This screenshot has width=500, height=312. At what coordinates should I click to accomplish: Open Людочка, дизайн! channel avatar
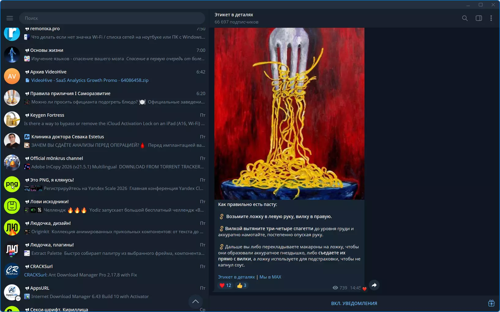tap(12, 228)
